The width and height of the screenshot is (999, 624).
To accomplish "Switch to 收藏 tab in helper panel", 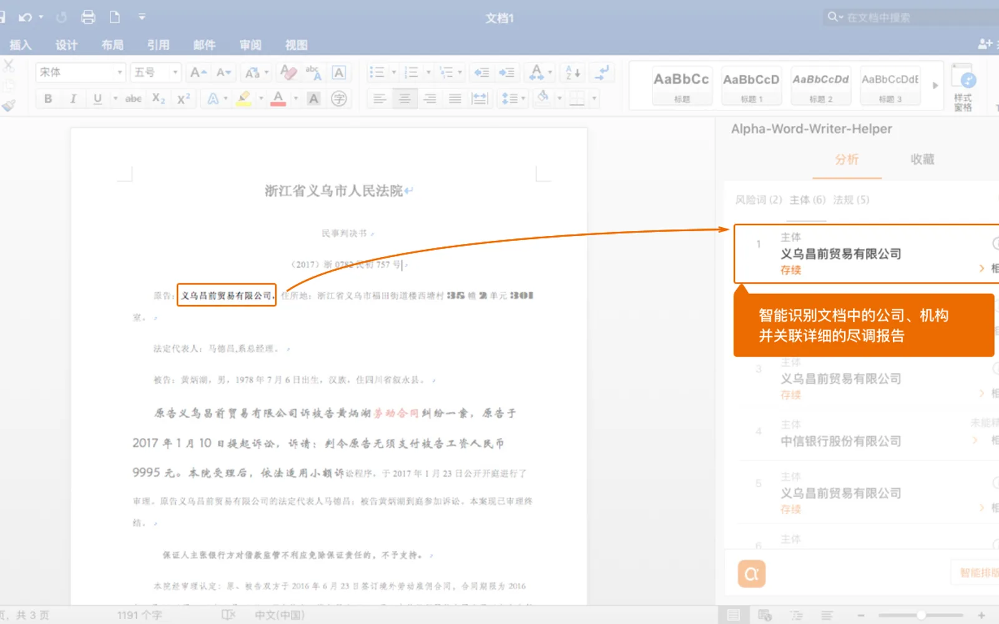I will pos(922,159).
